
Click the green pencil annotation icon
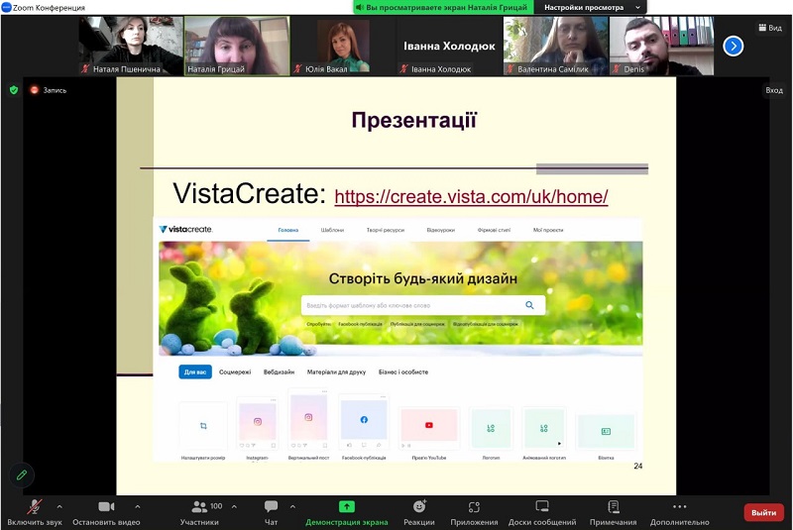[21, 475]
